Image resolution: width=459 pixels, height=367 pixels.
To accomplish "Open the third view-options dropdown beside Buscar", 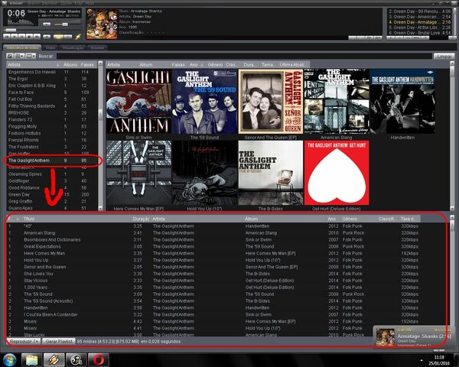I will point(31,56).
